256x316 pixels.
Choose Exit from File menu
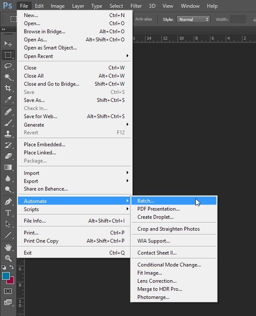pyautogui.click(x=74, y=253)
